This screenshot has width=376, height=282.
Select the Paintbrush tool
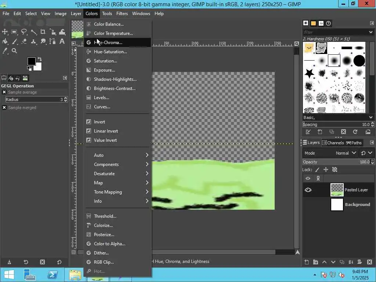(14, 41)
